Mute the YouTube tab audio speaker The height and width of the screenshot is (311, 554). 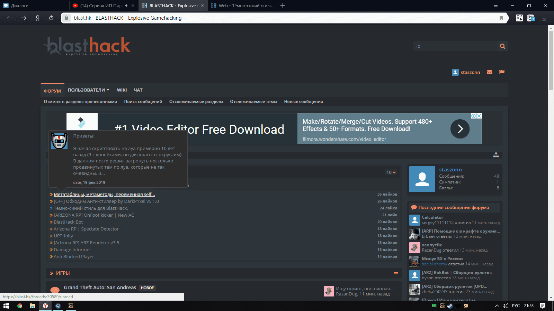click(x=126, y=6)
